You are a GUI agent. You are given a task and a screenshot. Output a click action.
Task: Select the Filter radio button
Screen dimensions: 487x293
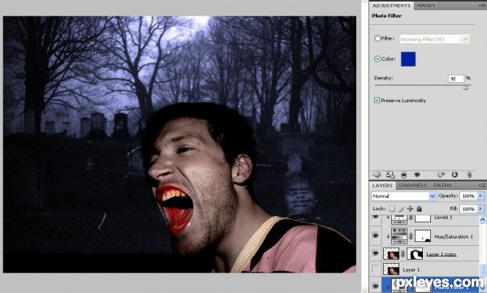(x=377, y=38)
